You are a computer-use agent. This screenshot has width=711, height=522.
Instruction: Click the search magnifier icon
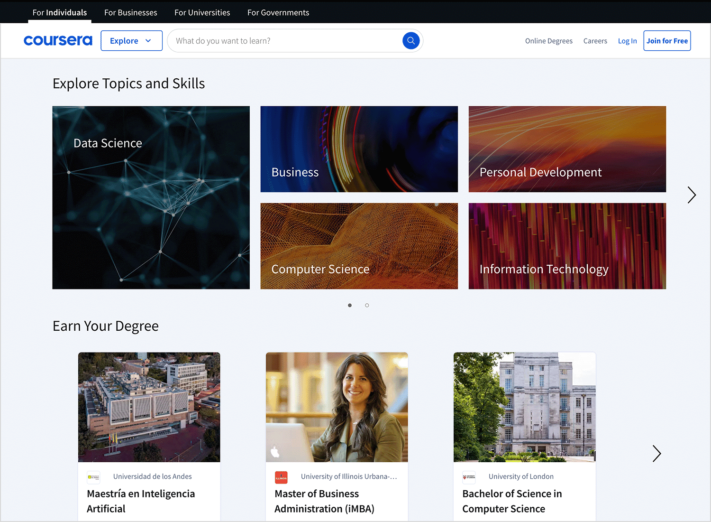tap(410, 40)
